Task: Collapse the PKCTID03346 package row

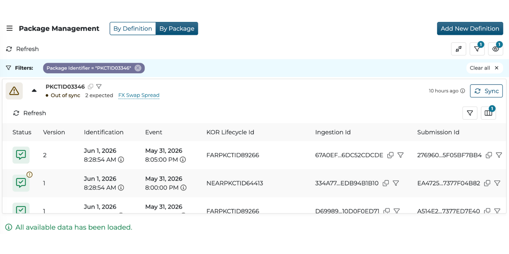Action: click(34, 91)
